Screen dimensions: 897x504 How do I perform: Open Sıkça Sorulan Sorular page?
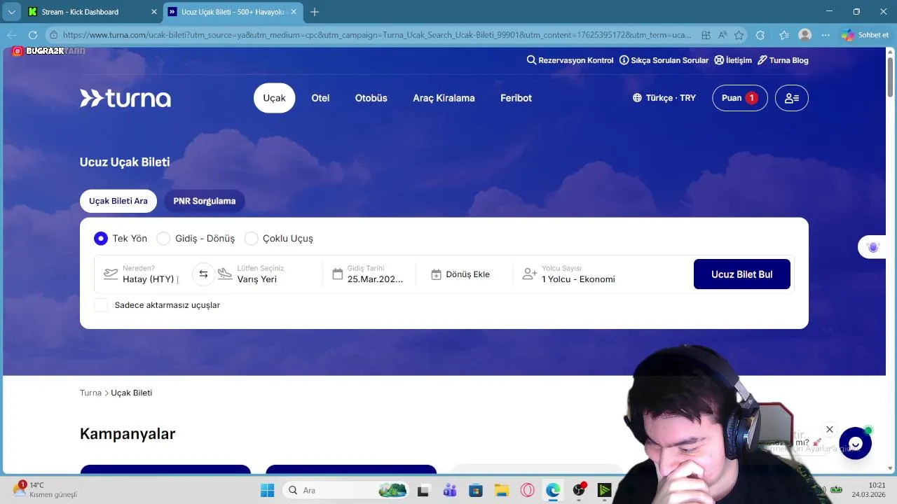tap(664, 60)
